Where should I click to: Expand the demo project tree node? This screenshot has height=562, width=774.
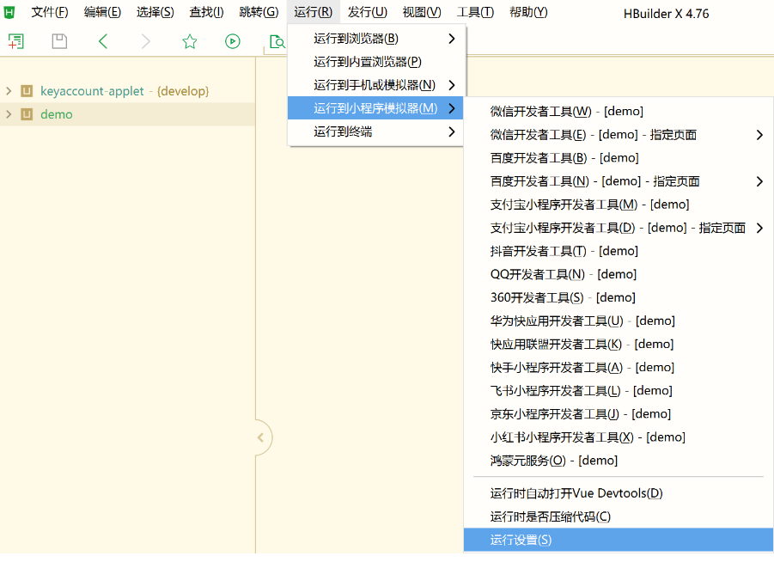[x=8, y=113]
